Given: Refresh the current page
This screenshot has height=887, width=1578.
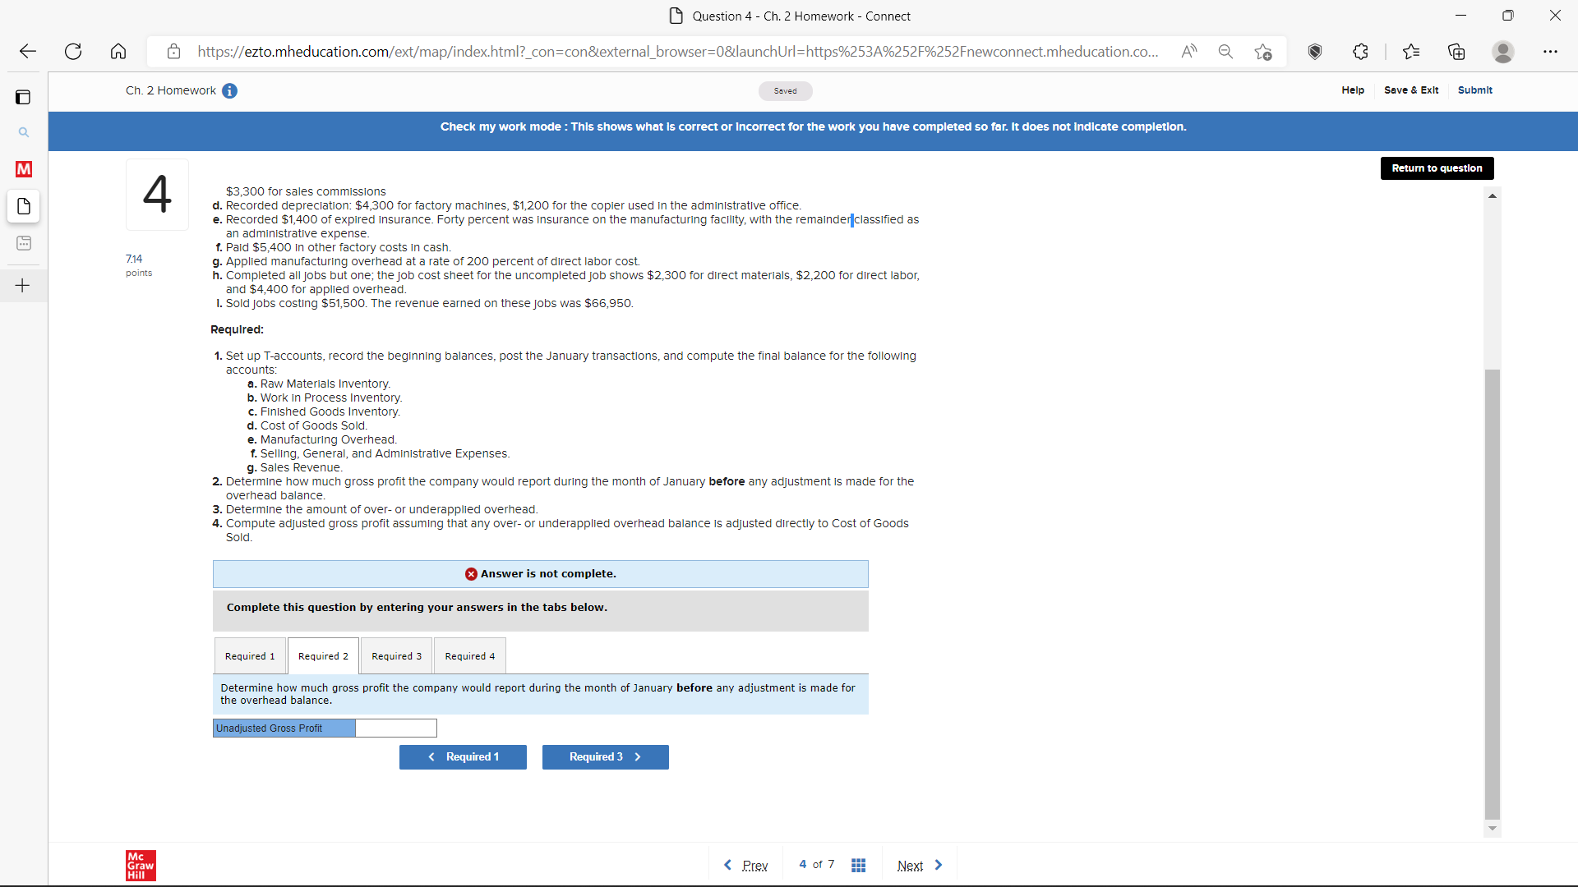Looking at the screenshot, I should [x=73, y=51].
